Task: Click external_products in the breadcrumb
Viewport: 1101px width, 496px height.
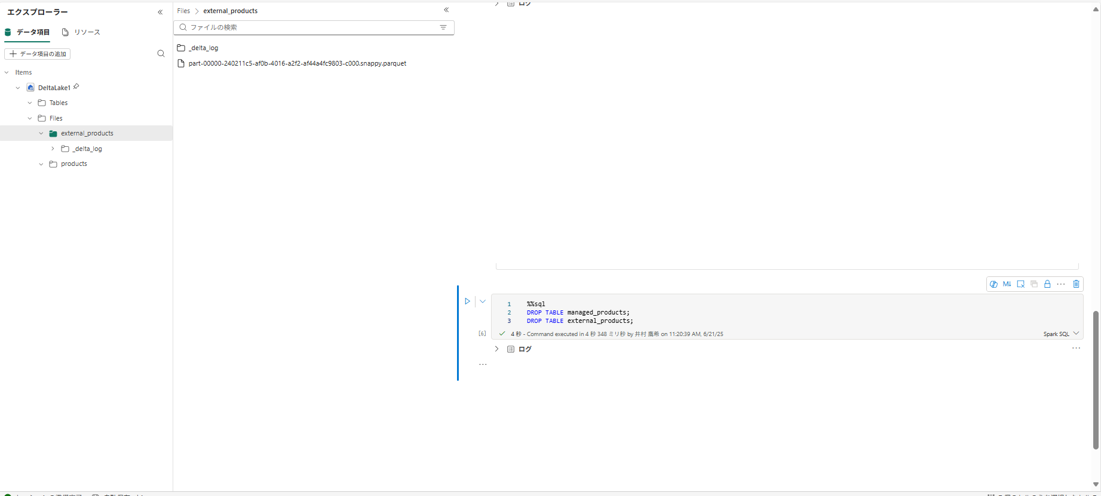Action: coord(231,11)
